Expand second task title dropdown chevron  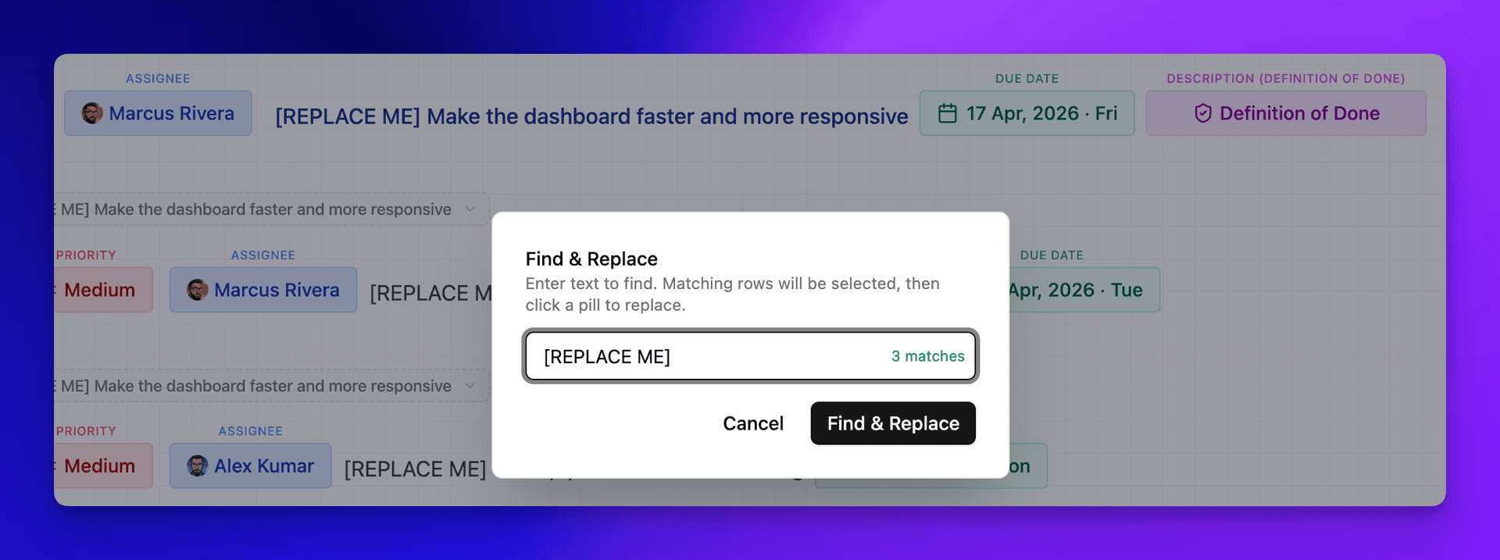coord(470,386)
